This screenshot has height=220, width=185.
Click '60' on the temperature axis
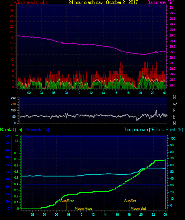(172, 165)
